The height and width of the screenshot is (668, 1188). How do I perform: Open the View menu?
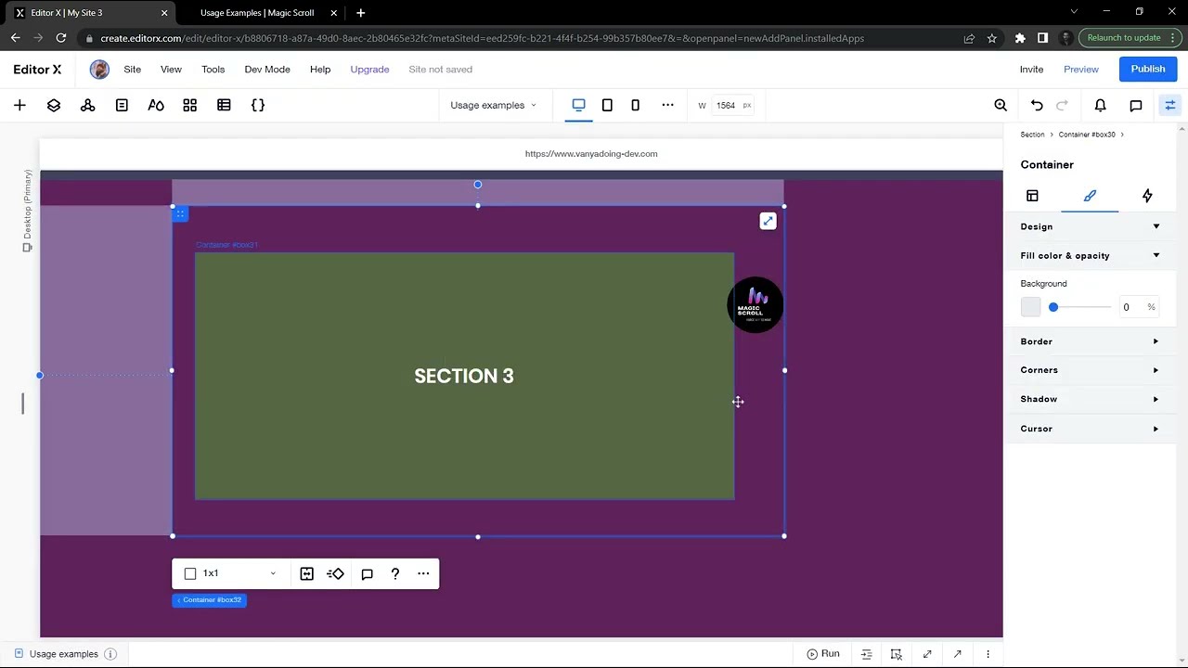[x=171, y=70]
